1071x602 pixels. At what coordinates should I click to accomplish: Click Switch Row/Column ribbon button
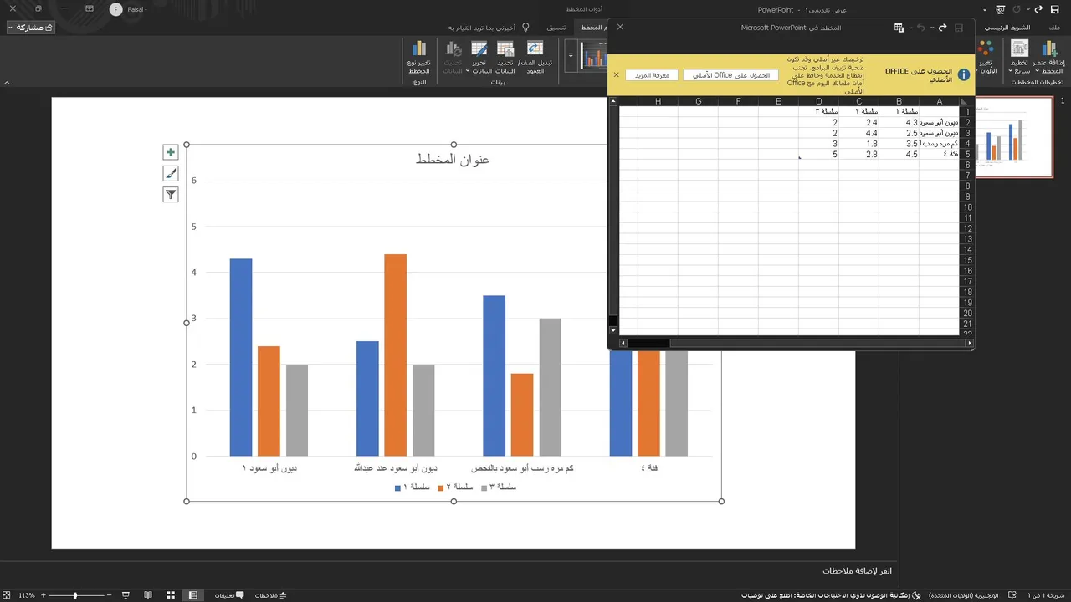click(535, 58)
